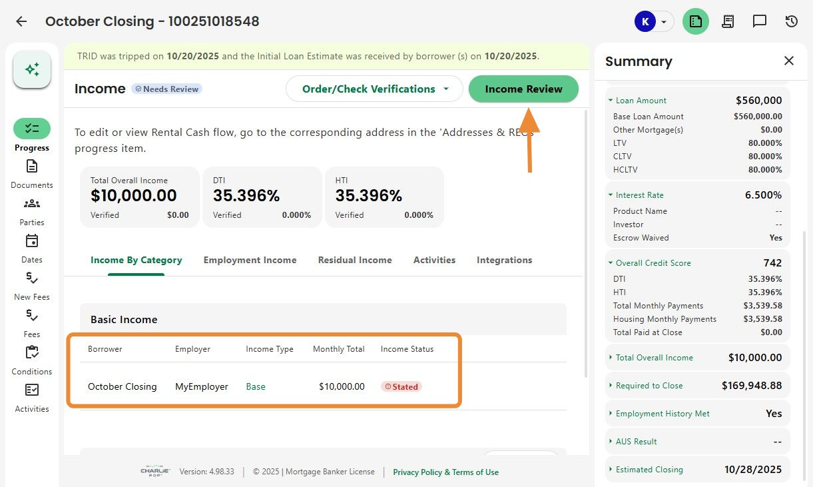Open the Dates calendar icon
Viewport: 813px width, 487px height.
[x=32, y=241]
